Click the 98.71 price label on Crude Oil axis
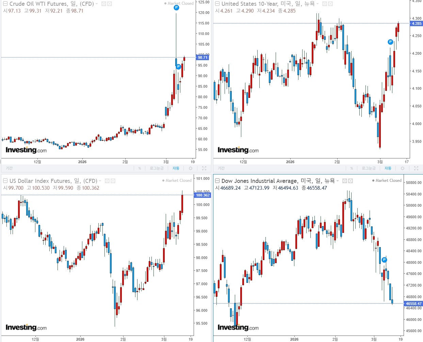This screenshot has width=423, height=342. pyautogui.click(x=203, y=57)
